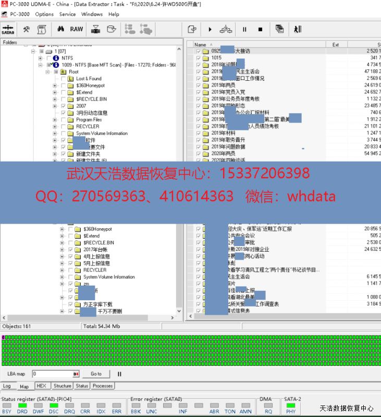The height and width of the screenshot is (417, 381).
Task: Open the Service menu
Action: point(67,14)
